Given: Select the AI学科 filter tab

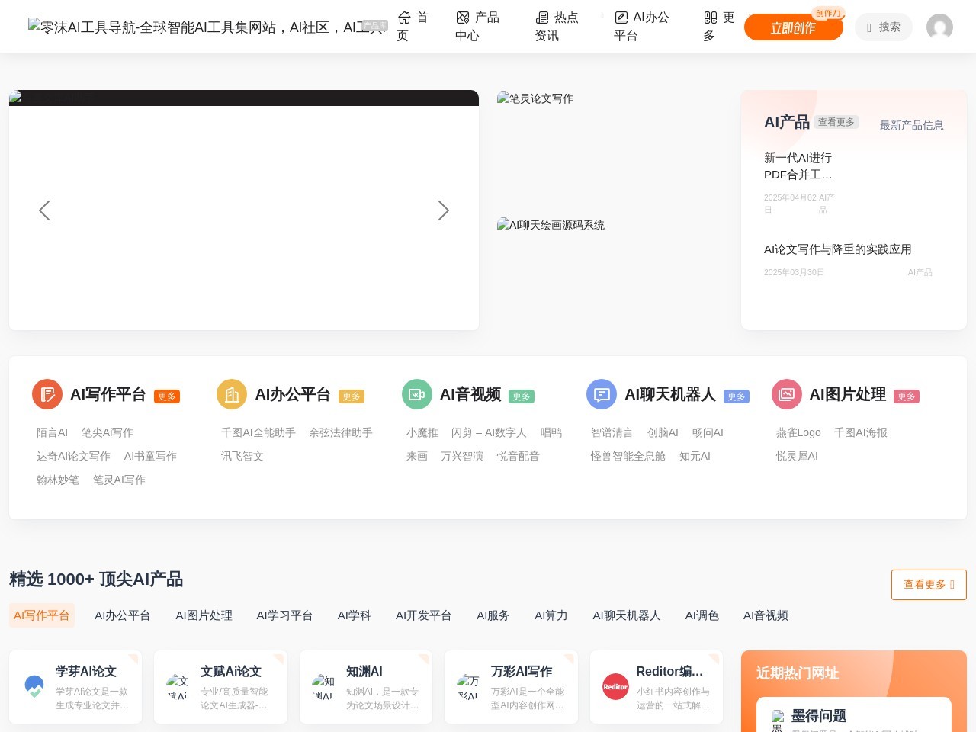Looking at the screenshot, I should [355, 615].
